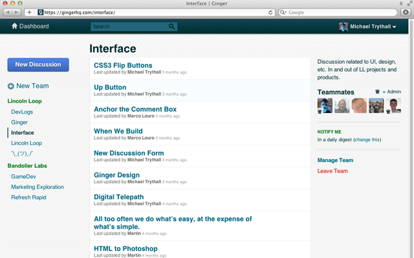Reload the page with the refresh icon
Screen dimensions: 414x258
click(x=270, y=12)
